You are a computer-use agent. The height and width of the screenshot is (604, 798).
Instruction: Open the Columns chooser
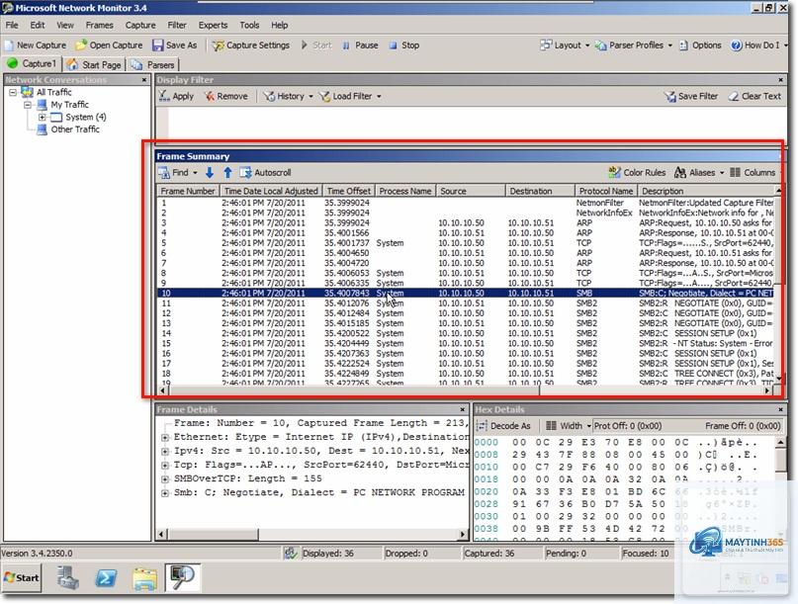pos(753,173)
